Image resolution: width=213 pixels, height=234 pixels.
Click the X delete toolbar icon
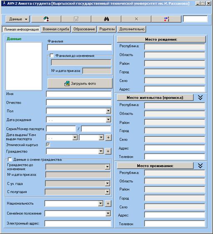pos(136,19)
